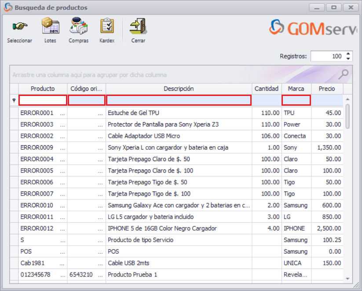Open the Kardex clipboard icon
Viewport: 362px width, 291px height.
tap(106, 26)
